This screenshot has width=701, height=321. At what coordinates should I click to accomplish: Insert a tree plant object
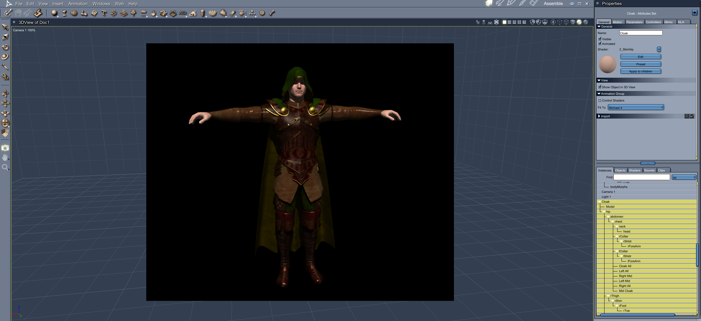[x=134, y=13]
